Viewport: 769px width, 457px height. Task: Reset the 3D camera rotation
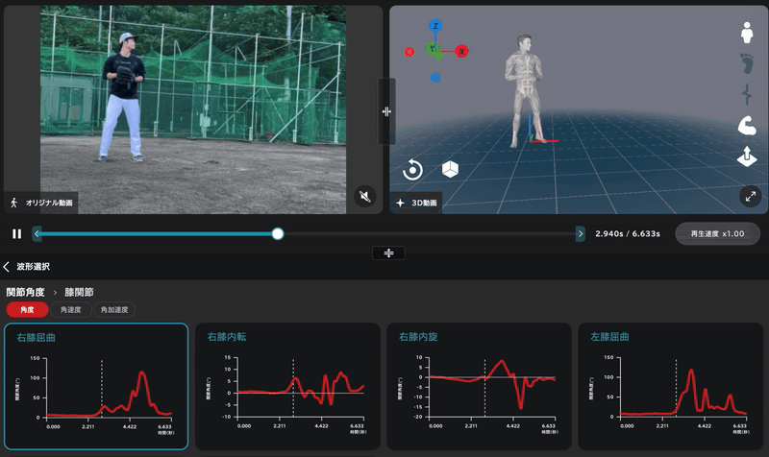tap(412, 170)
